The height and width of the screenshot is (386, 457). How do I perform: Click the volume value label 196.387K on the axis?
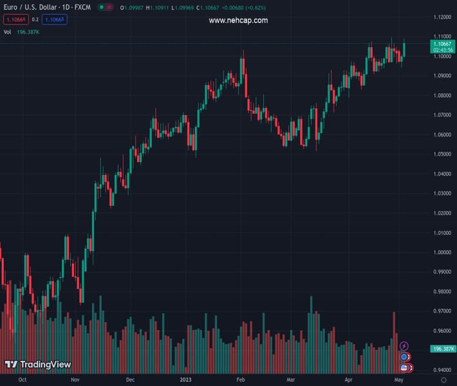click(x=443, y=348)
